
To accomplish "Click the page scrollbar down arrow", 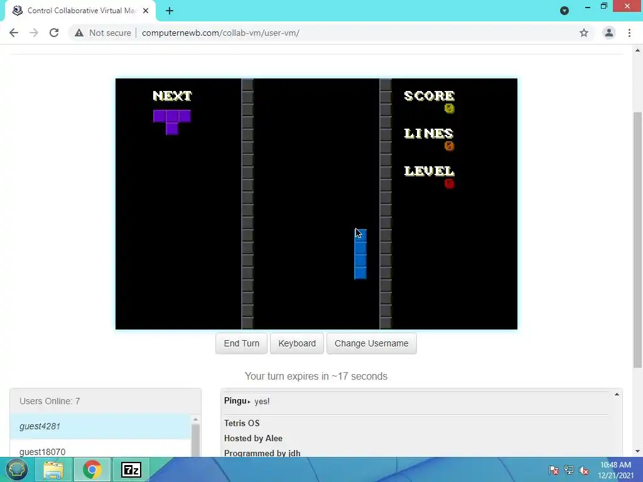I will pos(637,451).
